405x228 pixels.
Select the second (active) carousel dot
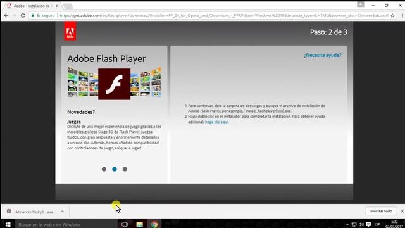click(x=115, y=169)
